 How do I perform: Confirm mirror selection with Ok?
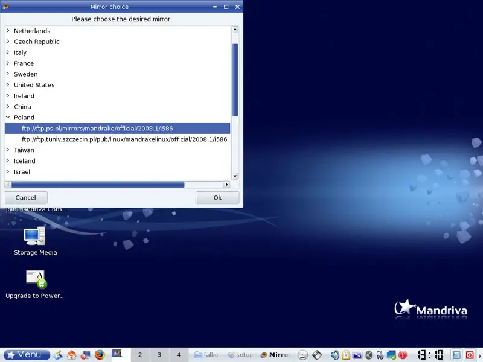point(217,198)
